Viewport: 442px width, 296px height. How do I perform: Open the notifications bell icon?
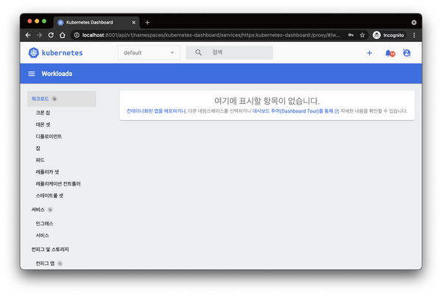click(388, 53)
